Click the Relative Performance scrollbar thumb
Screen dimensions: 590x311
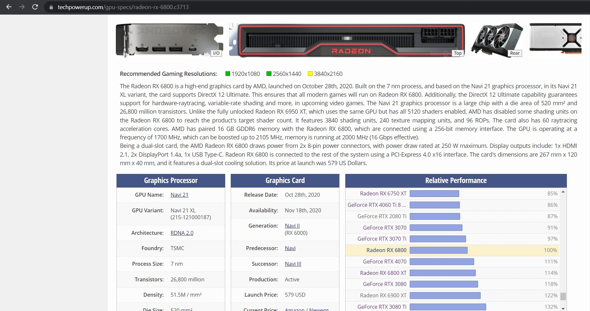tap(563, 296)
